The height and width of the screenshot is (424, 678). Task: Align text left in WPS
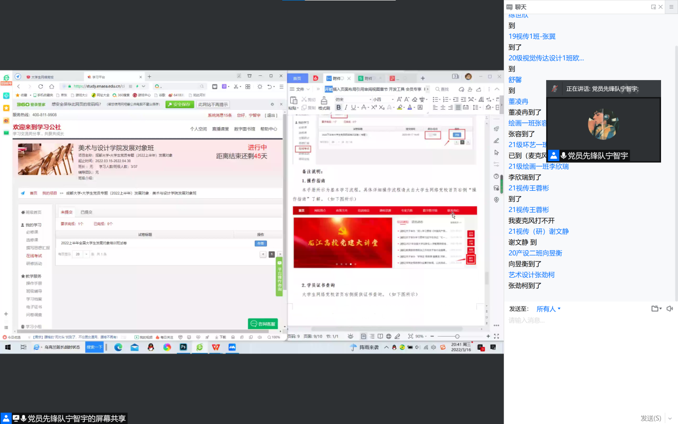(435, 107)
